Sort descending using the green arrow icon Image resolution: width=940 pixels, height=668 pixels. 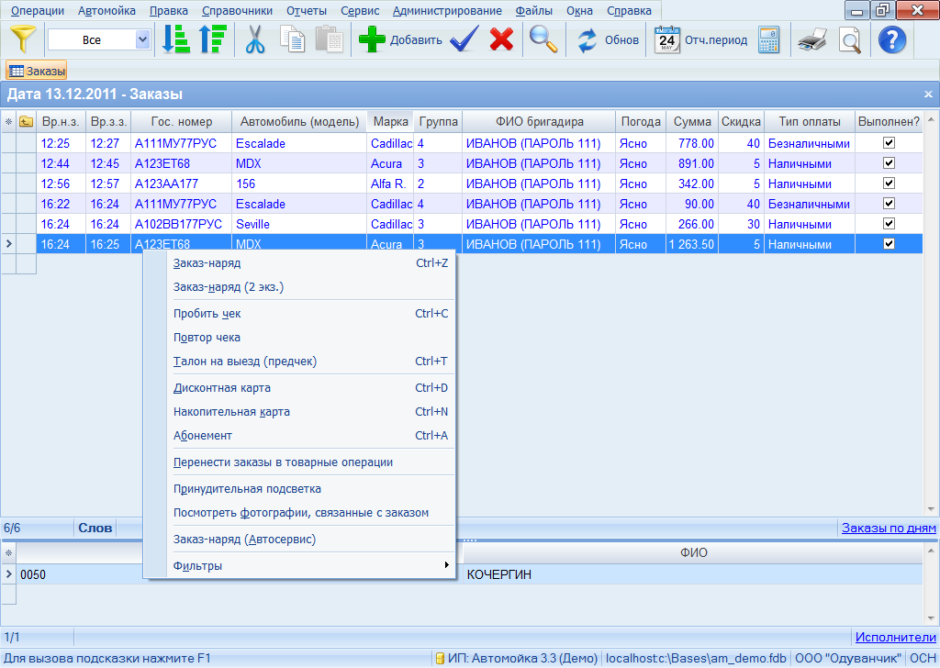[212, 40]
